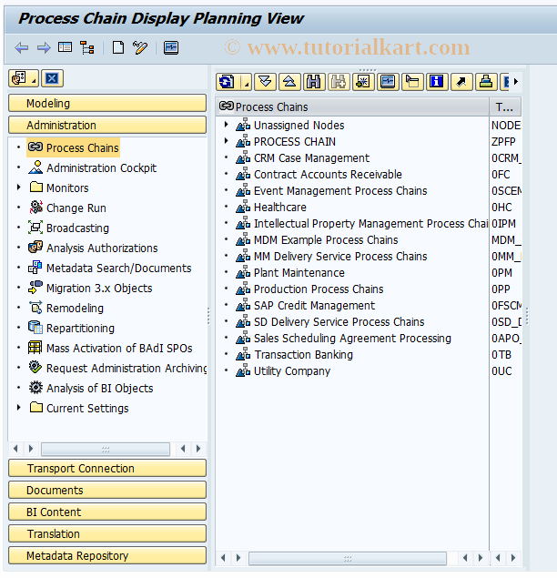The height and width of the screenshot is (578, 557).
Task: Select Remodeling
Action: click(x=75, y=309)
